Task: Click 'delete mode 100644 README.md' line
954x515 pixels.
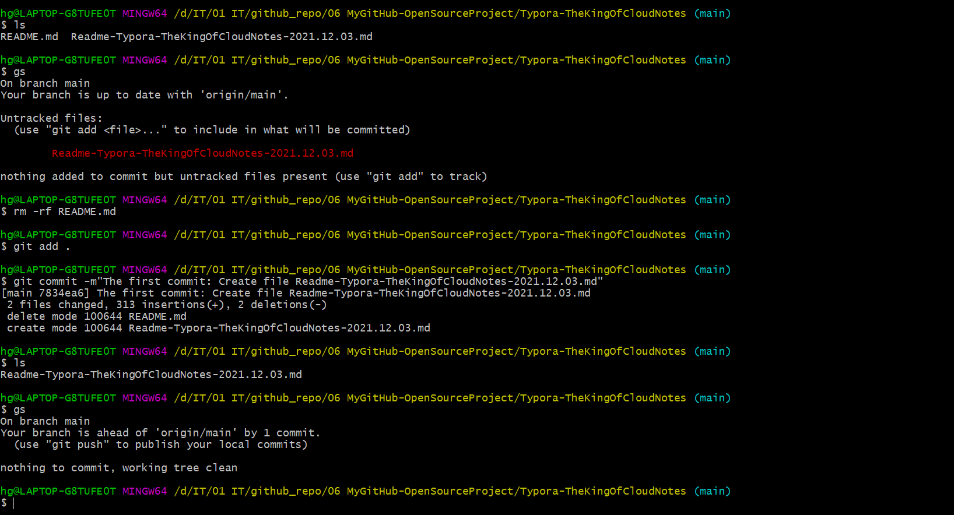Action: pos(97,316)
